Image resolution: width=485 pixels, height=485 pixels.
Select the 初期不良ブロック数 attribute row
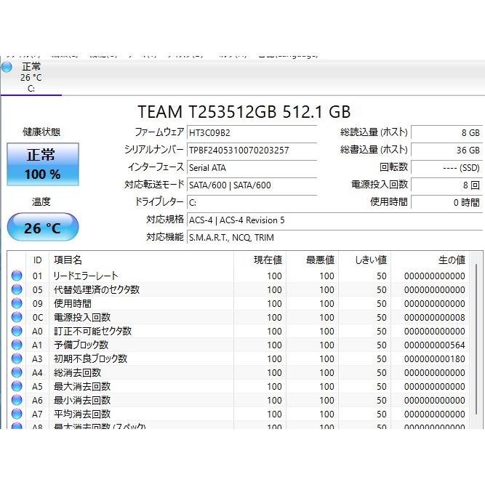pyautogui.click(x=239, y=358)
